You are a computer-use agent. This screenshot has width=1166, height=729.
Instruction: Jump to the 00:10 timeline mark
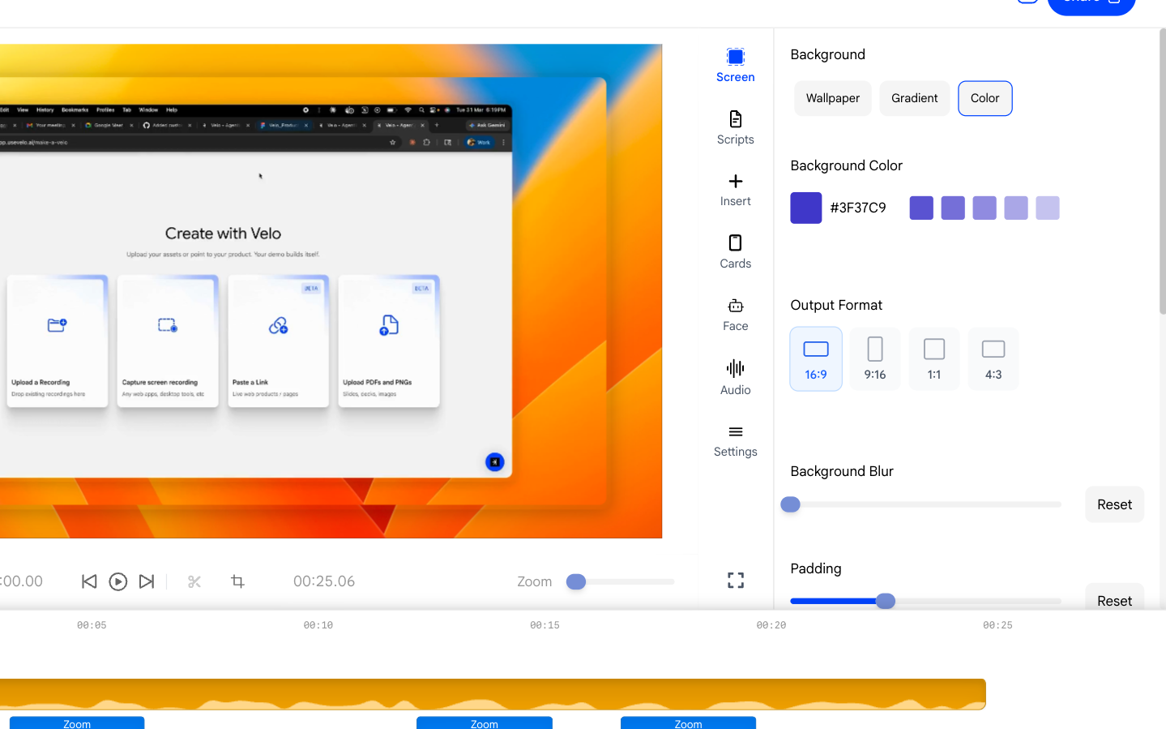pos(318,625)
